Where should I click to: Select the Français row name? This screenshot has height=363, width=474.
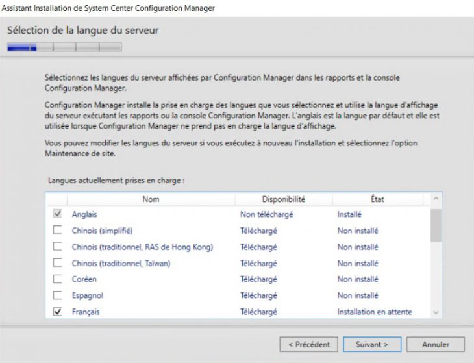point(86,312)
